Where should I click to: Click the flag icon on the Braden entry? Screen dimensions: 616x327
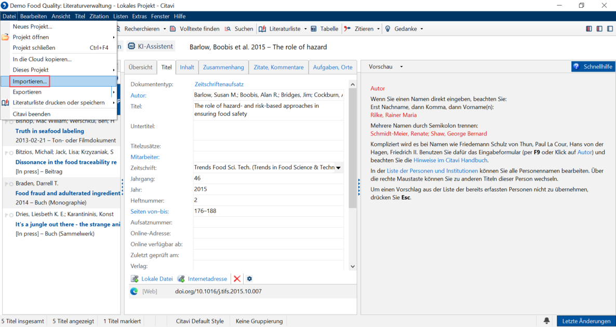pos(6,184)
